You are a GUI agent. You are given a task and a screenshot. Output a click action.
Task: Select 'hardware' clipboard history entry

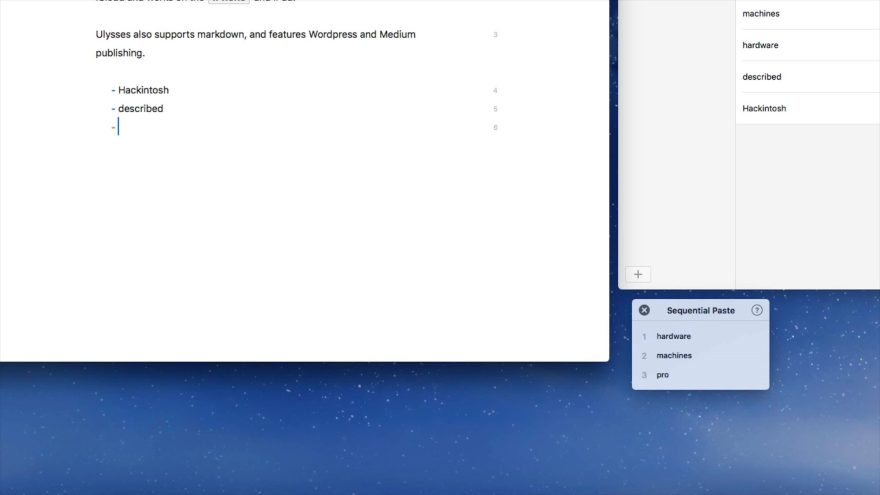[x=760, y=45]
